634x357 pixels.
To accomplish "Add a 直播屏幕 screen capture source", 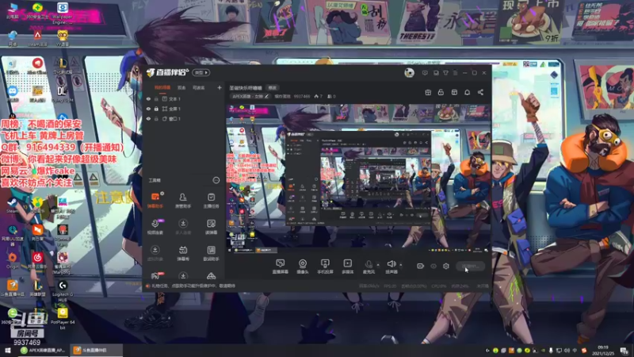I will point(281,267).
